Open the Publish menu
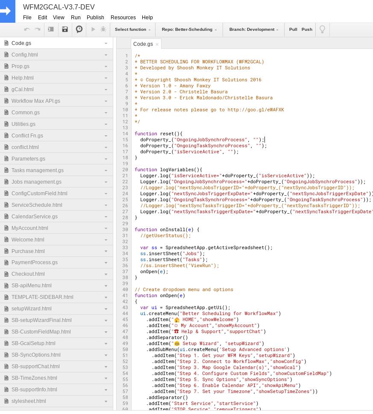373x414 pixels. [x=95, y=18]
